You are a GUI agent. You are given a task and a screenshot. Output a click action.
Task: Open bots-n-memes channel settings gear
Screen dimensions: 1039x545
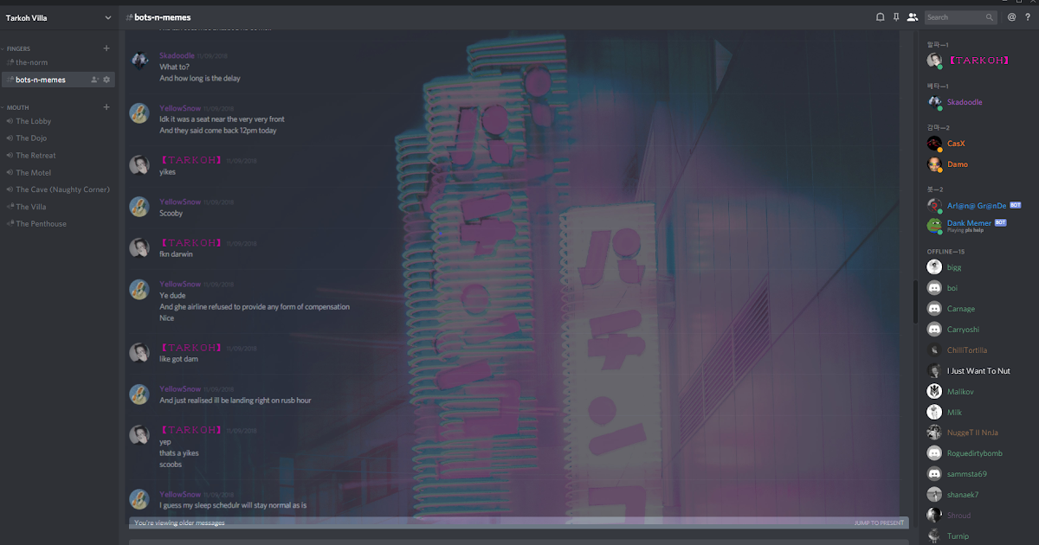pos(106,80)
